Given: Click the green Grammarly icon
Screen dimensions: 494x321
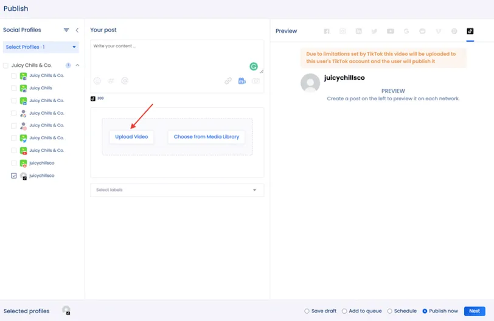Looking at the screenshot, I should [254, 67].
